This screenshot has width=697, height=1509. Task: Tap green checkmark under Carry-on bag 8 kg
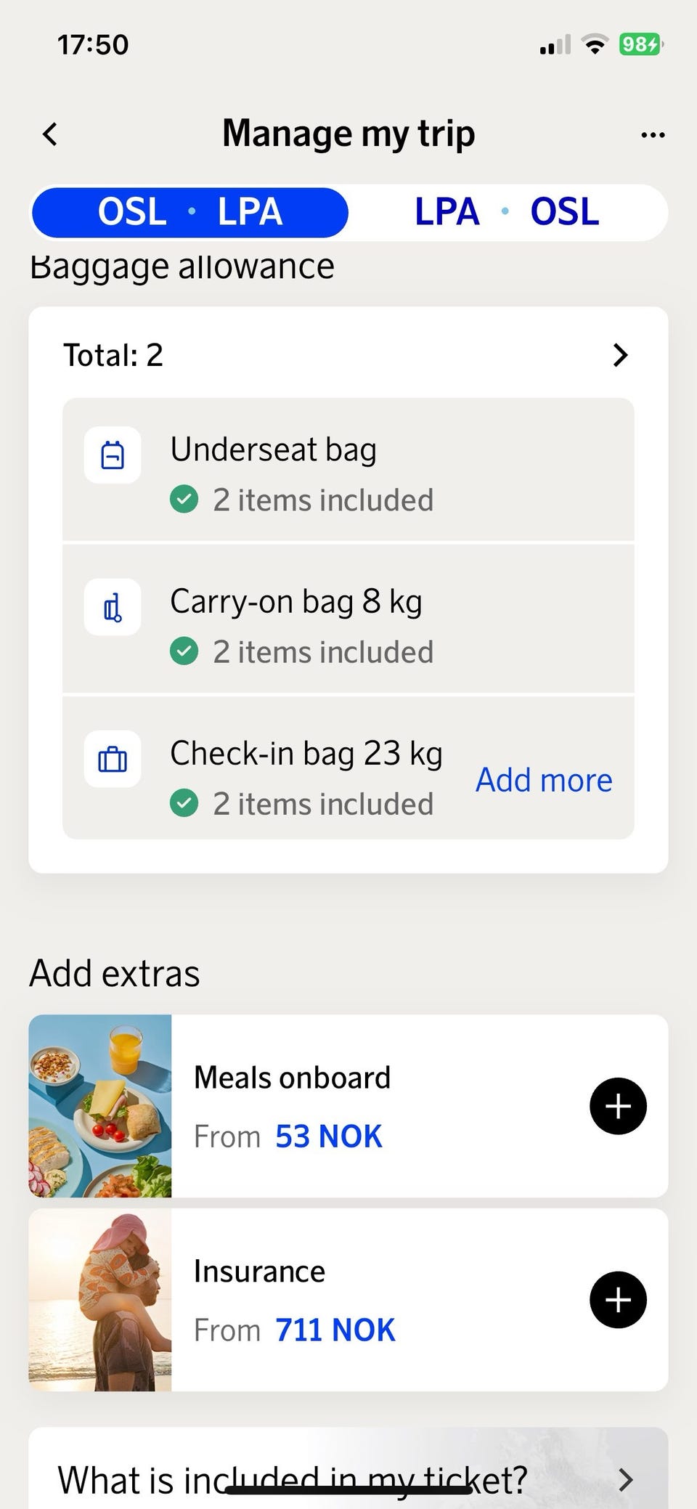(184, 651)
